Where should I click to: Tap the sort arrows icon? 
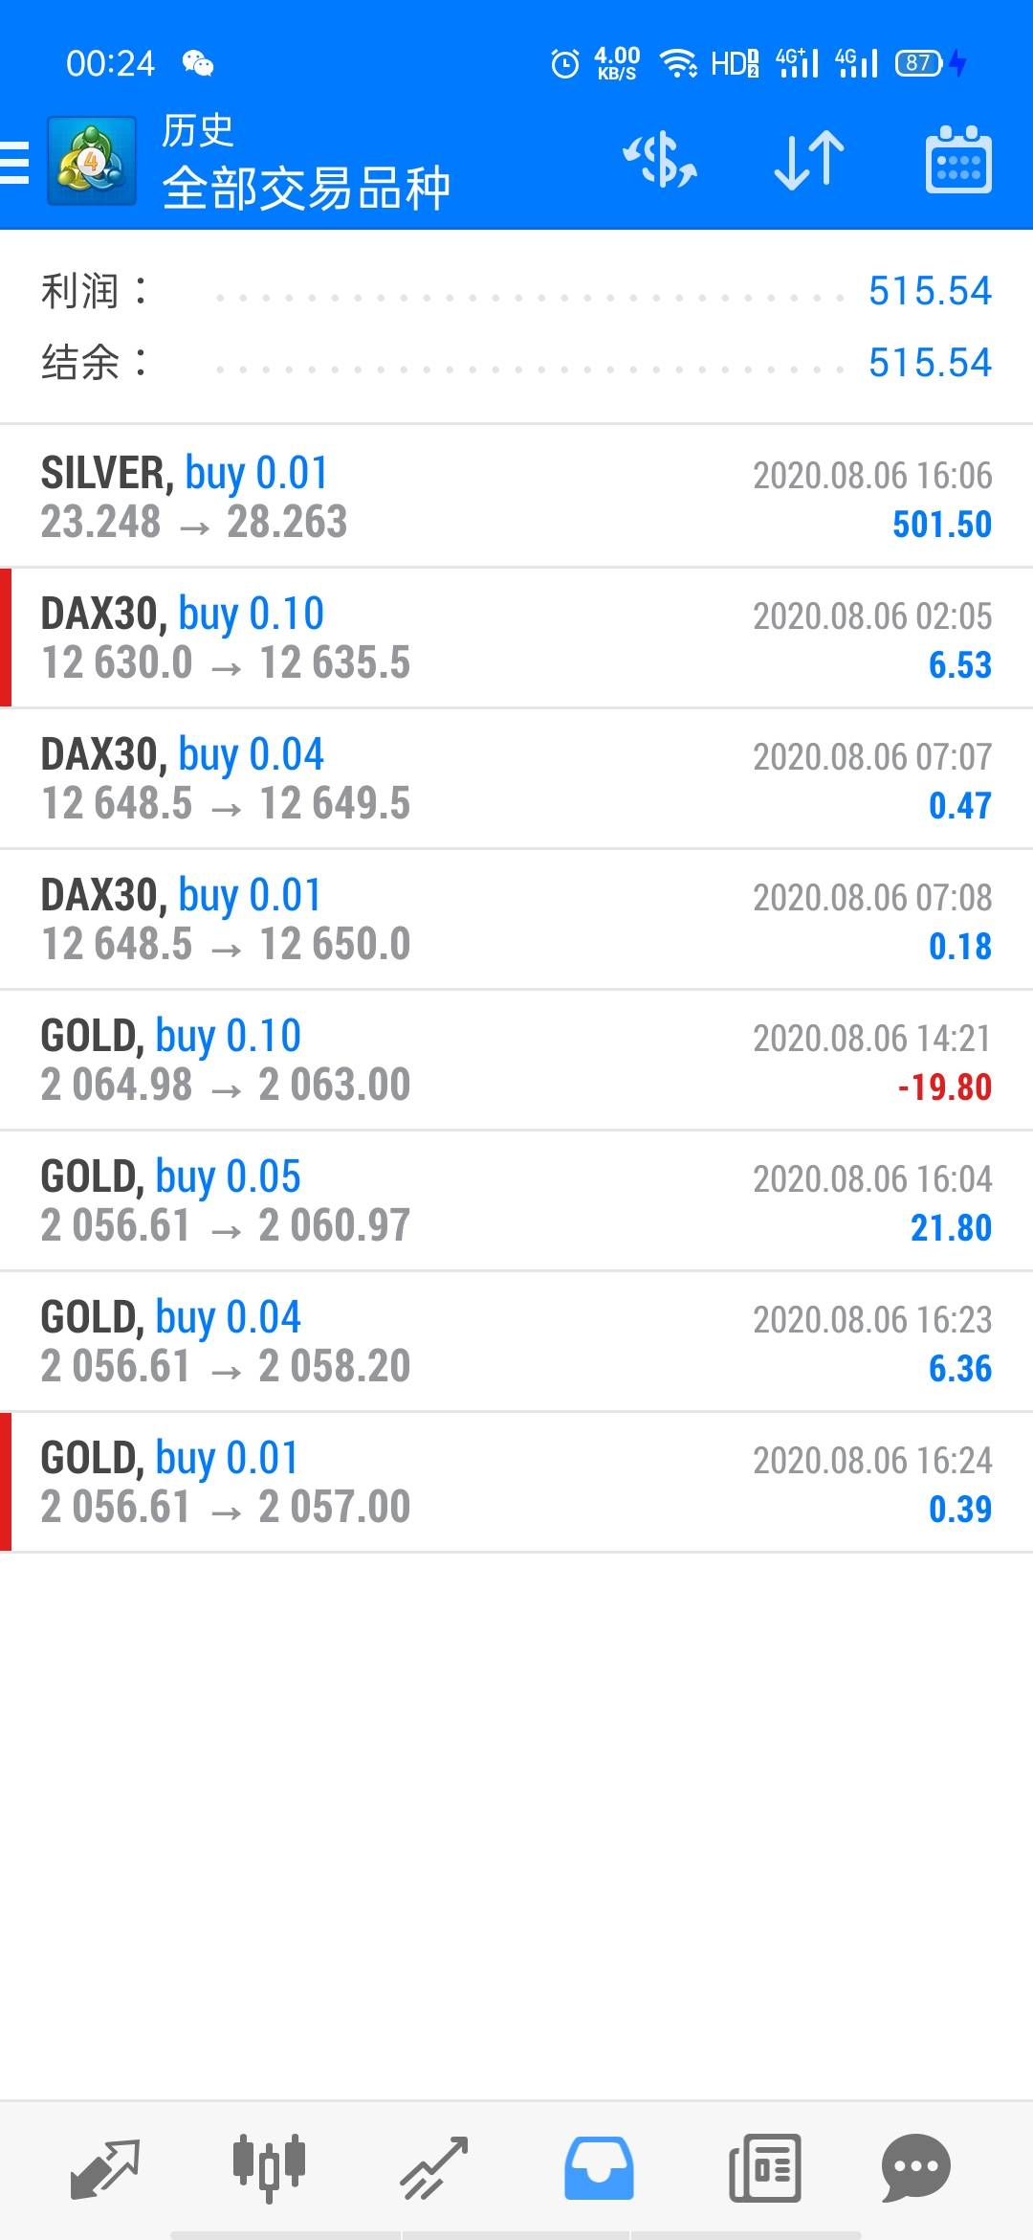(809, 160)
